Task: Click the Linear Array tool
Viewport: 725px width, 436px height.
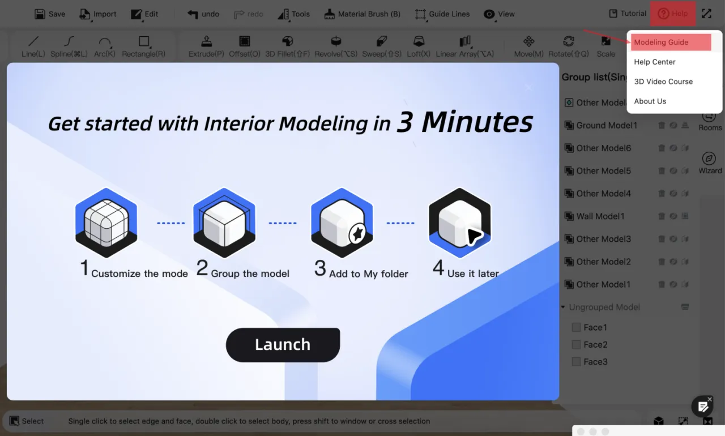Action: click(464, 46)
